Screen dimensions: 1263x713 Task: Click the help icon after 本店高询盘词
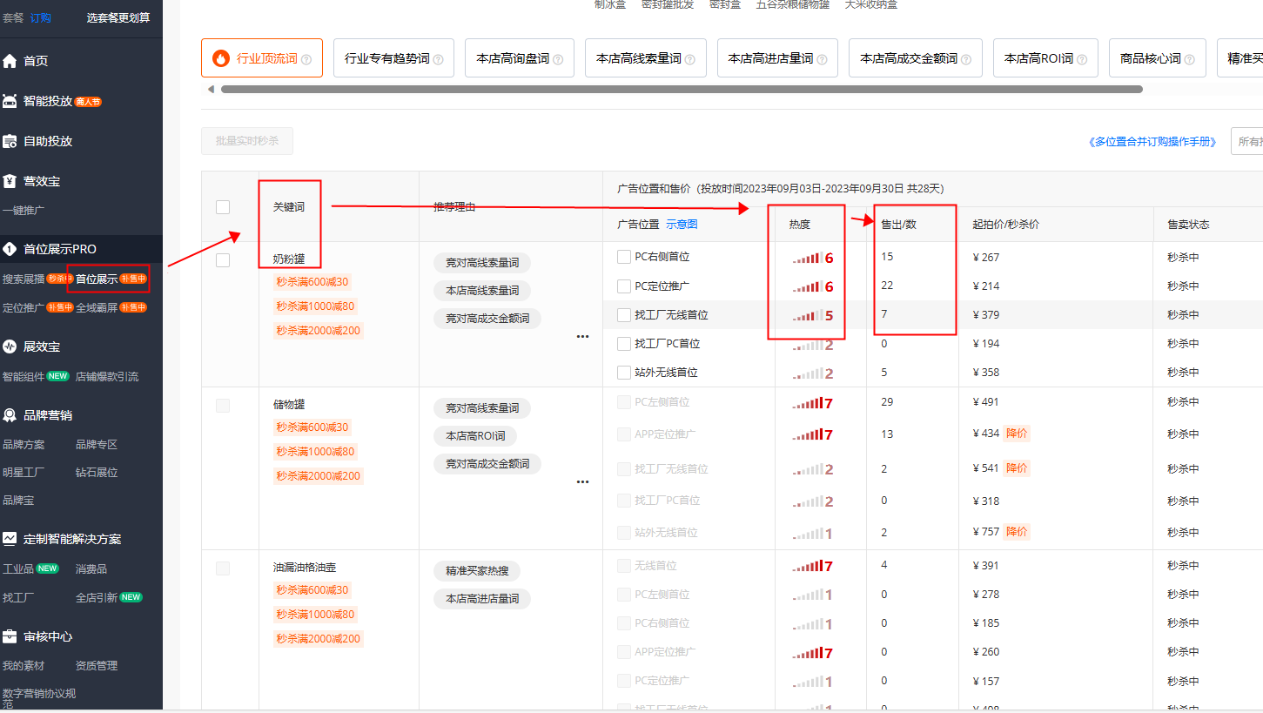pos(558,59)
